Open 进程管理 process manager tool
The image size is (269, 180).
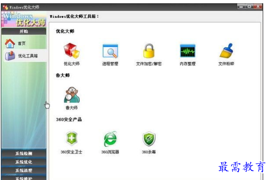pos(110,51)
